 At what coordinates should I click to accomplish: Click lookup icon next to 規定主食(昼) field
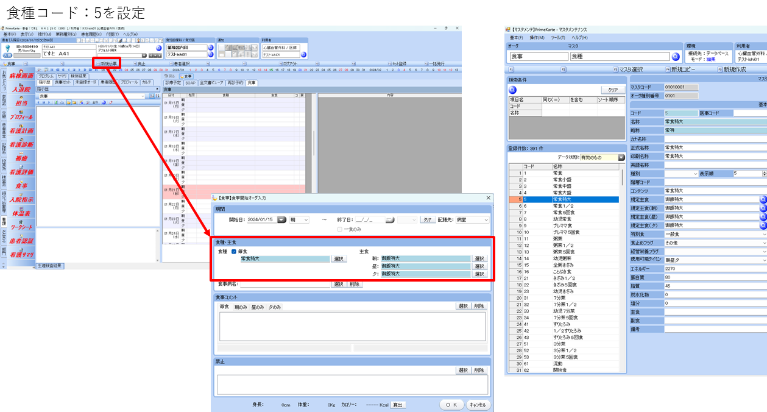point(763,216)
